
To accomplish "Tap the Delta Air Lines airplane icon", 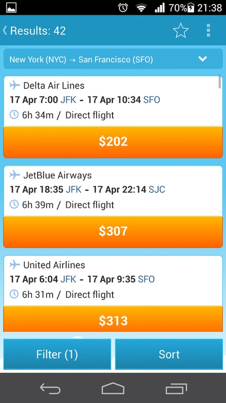I will click(x=15, y=85).
